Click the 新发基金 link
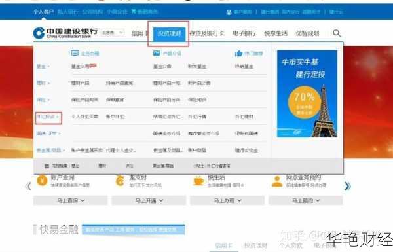This screenshot has width=393, height=252. pos(197,66)
